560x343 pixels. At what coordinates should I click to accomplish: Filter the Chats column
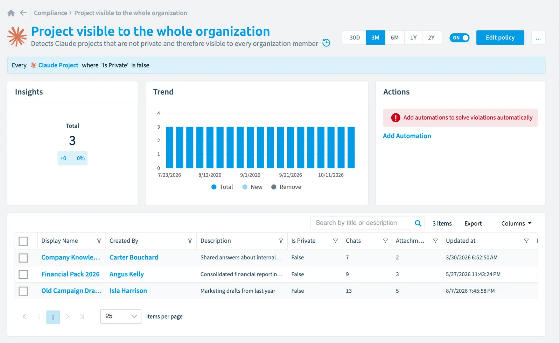point(385,241)
